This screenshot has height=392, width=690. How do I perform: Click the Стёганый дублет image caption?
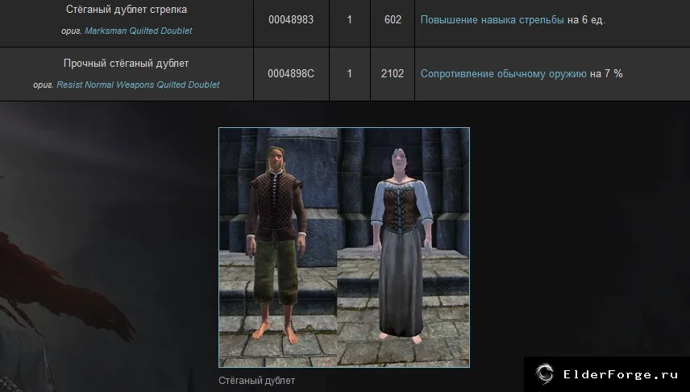point(256,381)
